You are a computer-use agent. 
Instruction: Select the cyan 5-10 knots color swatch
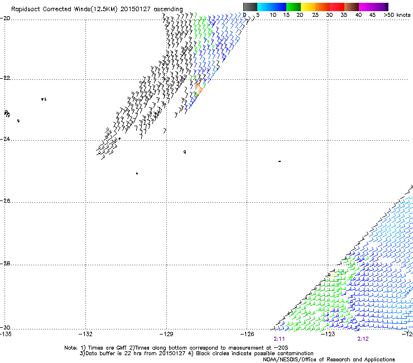point(264,7)
